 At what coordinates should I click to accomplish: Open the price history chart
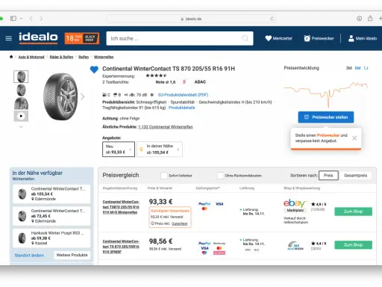click(326, 94)
